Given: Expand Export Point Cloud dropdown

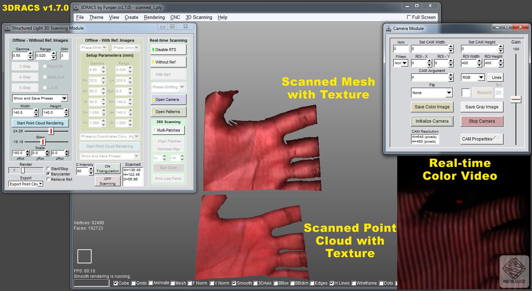Looking at the screenshot, I should pyautogui.click(x=26, y=184).
